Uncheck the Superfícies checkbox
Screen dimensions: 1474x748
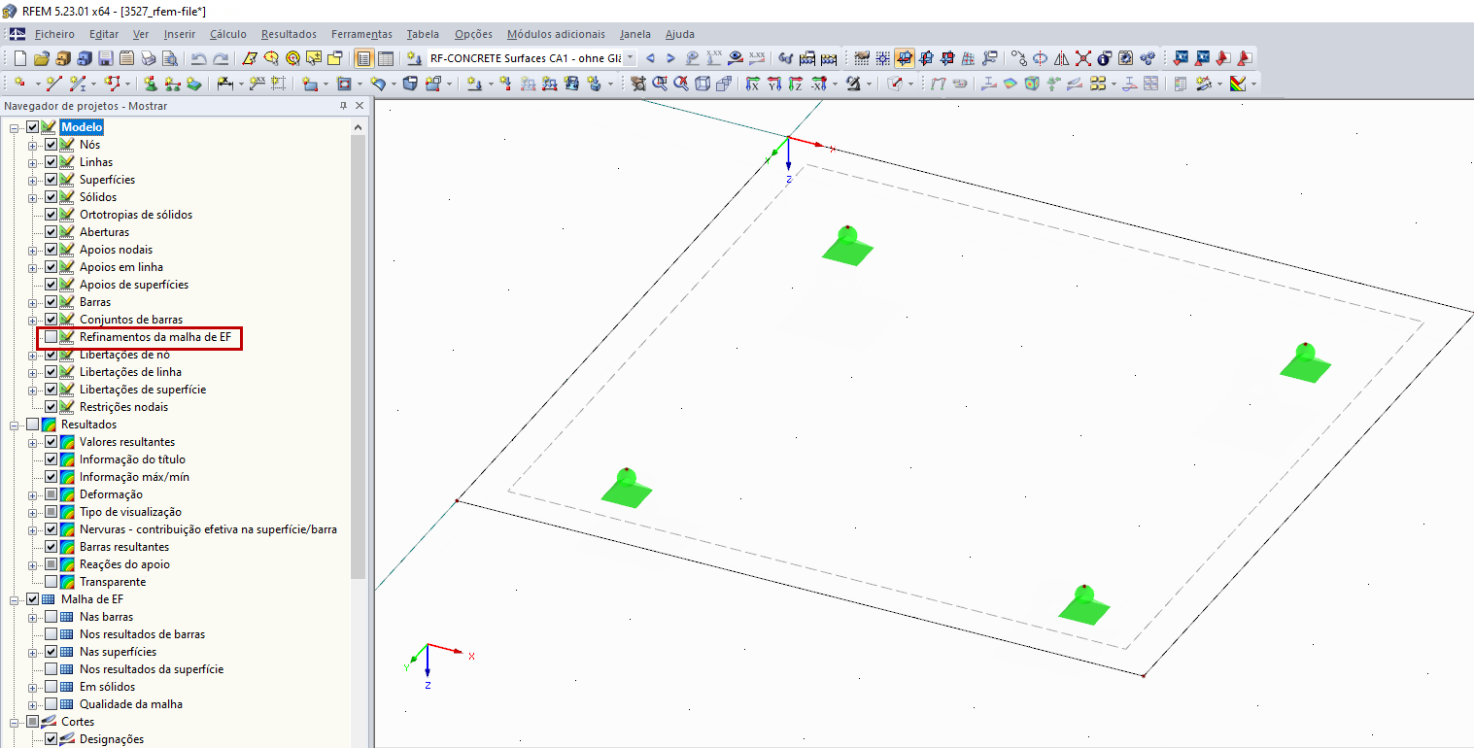(51, 180)
